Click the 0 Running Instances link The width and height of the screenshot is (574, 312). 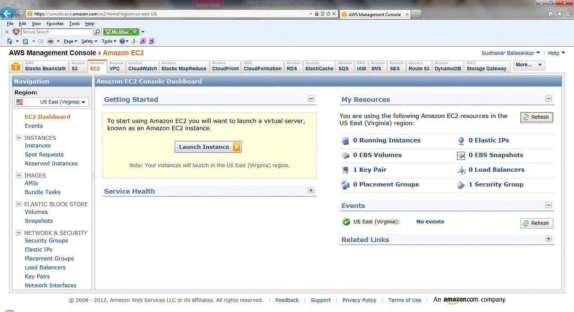(387, 140)
